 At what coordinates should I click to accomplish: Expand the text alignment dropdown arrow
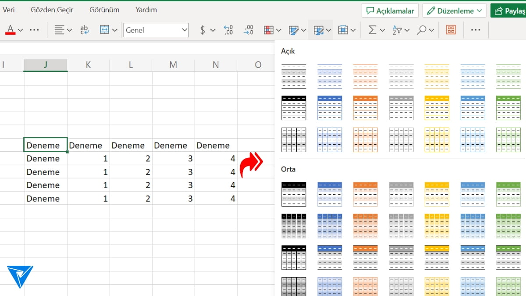(x=69, y=30)
